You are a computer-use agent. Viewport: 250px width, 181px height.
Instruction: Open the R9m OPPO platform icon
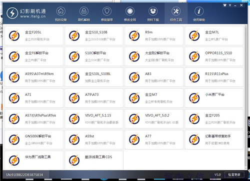pyautogui.click(x=134, y=35)
